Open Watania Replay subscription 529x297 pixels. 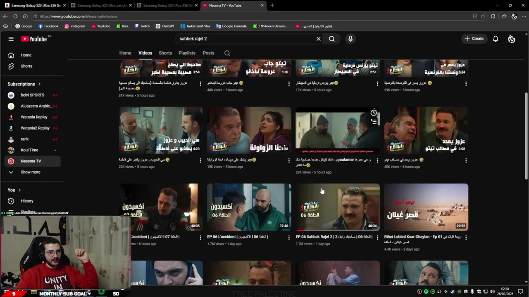[33, 117]
